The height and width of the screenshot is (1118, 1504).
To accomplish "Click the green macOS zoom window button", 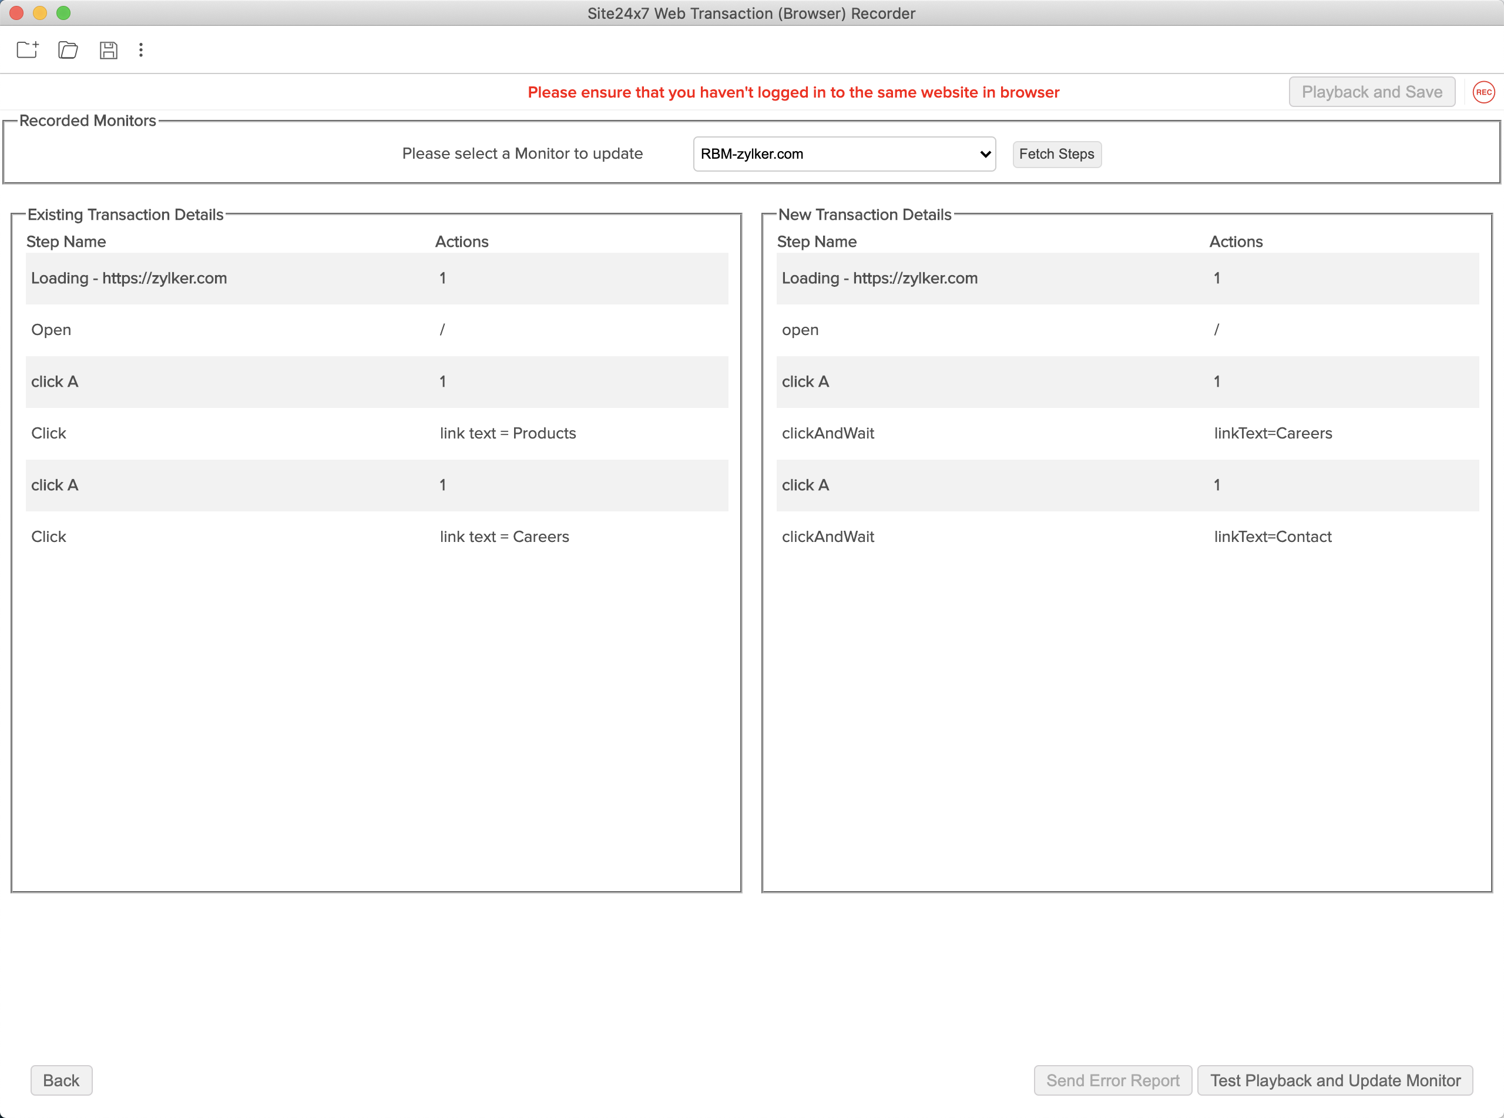I will tap(63, 13).
